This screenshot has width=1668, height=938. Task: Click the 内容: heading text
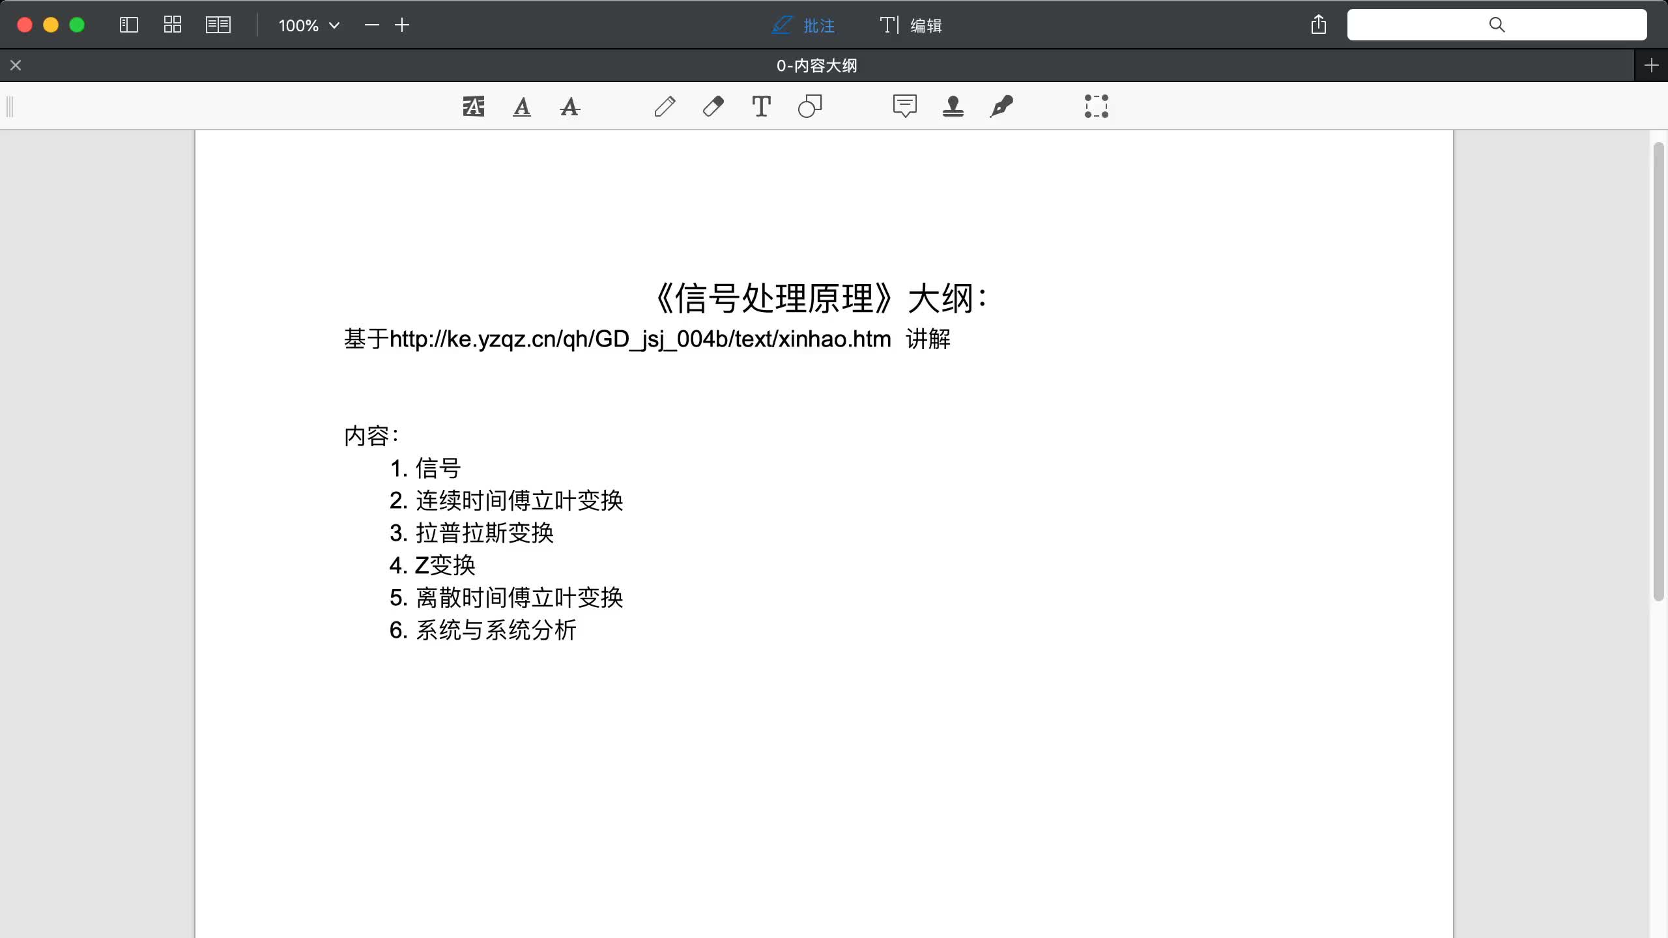click(371, 436)
